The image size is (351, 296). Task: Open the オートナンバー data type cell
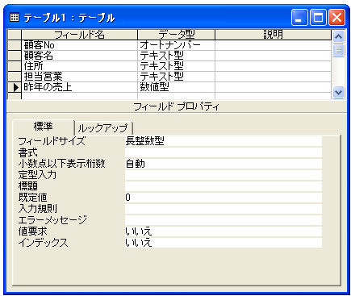pyautogui.click(x=176, y=45)
